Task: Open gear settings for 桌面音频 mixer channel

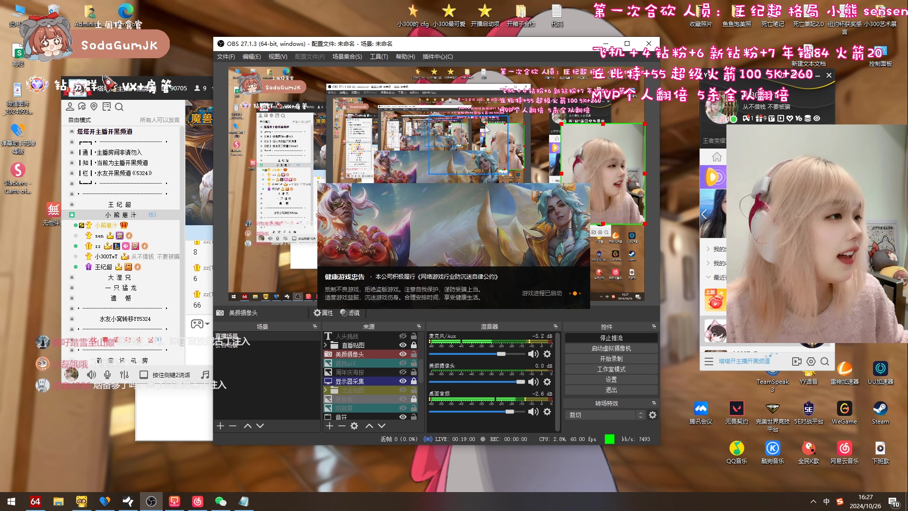Action: [547, 412]
